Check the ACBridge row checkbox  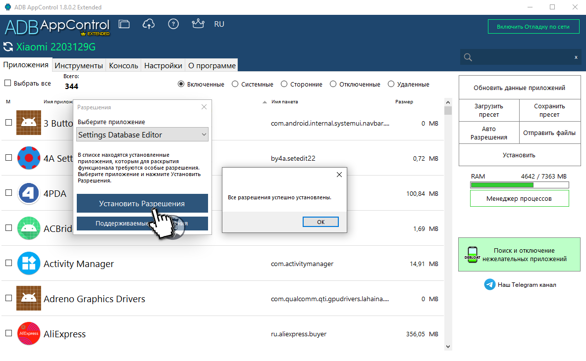[x=8, y=228]
